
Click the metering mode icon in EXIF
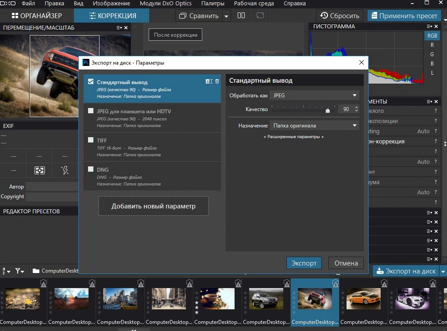[39, 170]
